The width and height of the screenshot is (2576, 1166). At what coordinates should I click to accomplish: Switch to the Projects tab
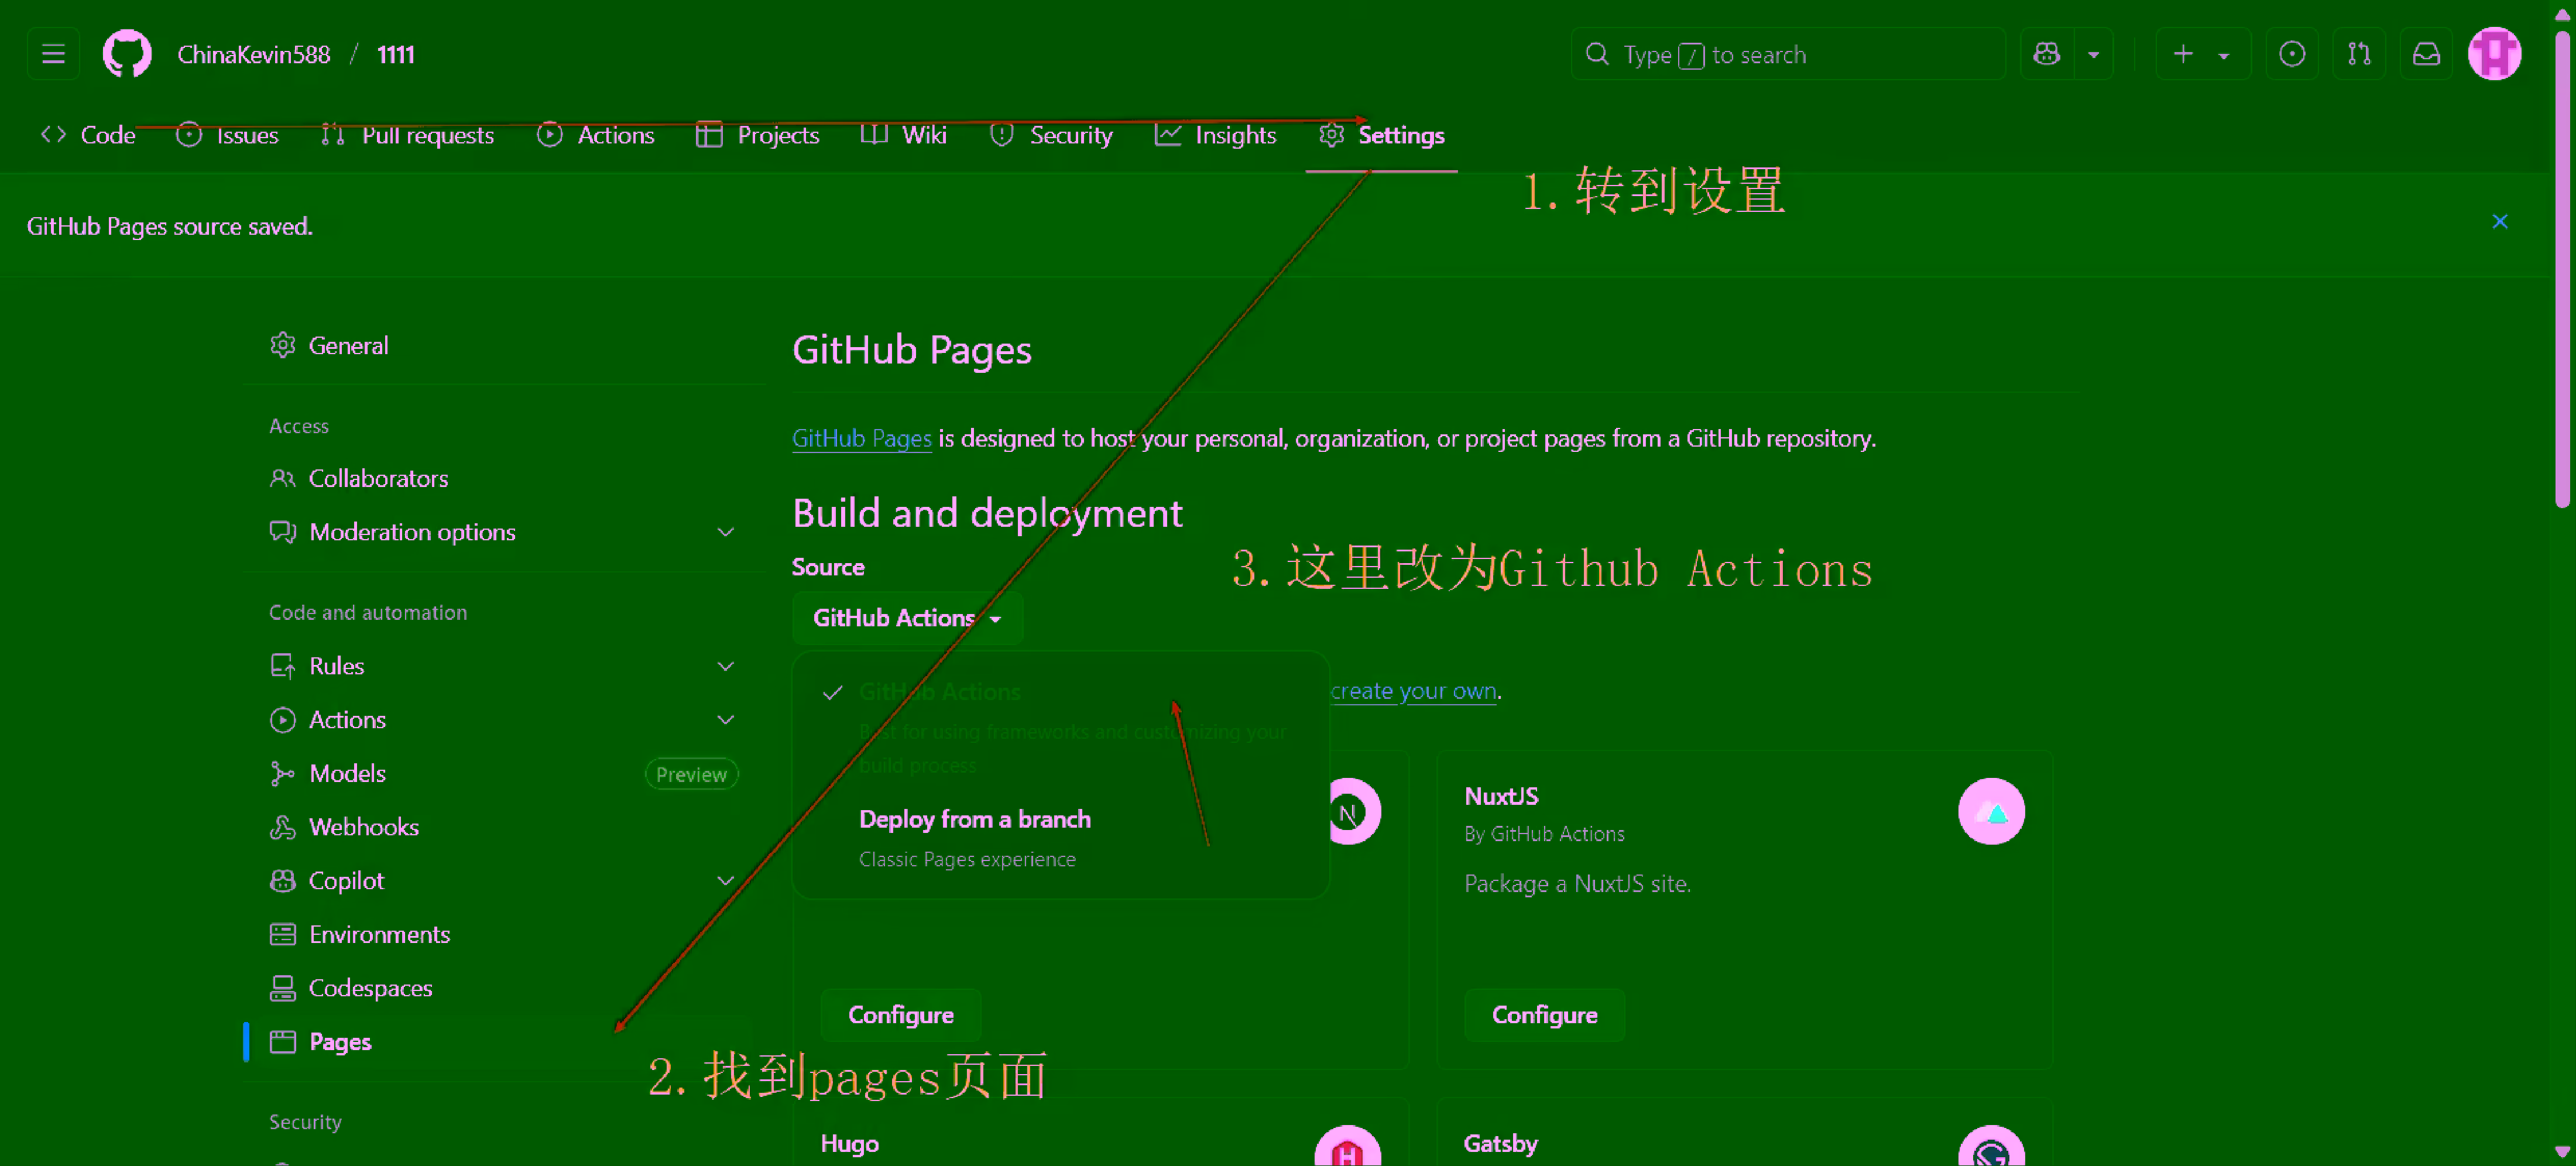757,135
